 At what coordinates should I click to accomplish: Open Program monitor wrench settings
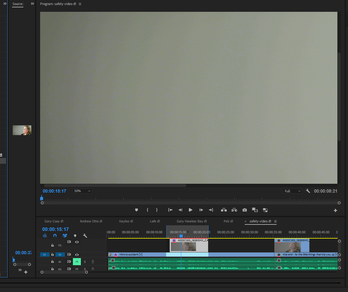point(308,191)
